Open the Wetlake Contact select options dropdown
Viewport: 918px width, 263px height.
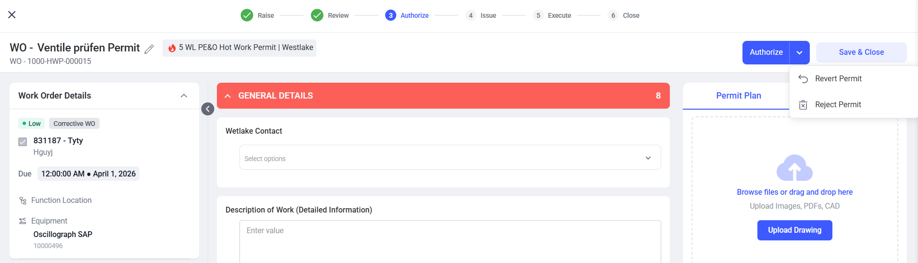coord(450,158)
